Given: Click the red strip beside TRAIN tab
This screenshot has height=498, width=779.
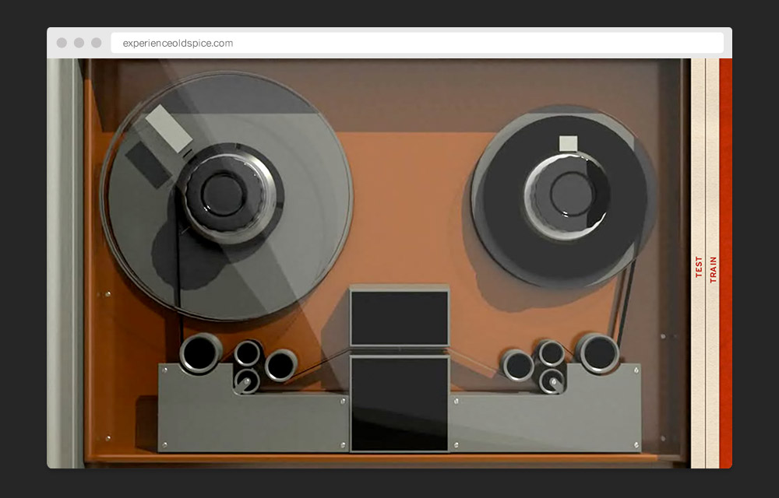Looking at the screenshot, I should point(726,263).
